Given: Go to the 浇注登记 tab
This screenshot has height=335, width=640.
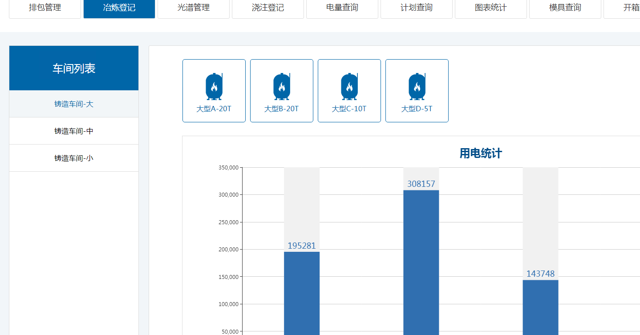Looking at the screenshot, I should click(268, 8).
